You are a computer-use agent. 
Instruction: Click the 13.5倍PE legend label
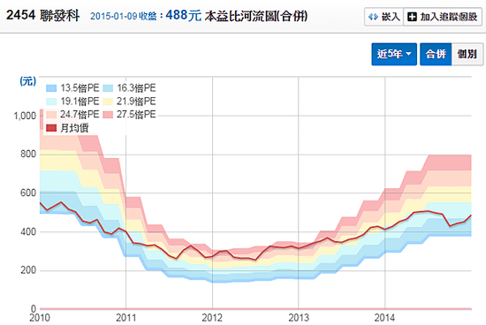80,88
